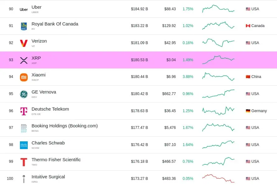The width and height of the screenshot is (277, 187).
Task: Click the Thermo Fisher sparkline chart
Action: click(218, 161)
